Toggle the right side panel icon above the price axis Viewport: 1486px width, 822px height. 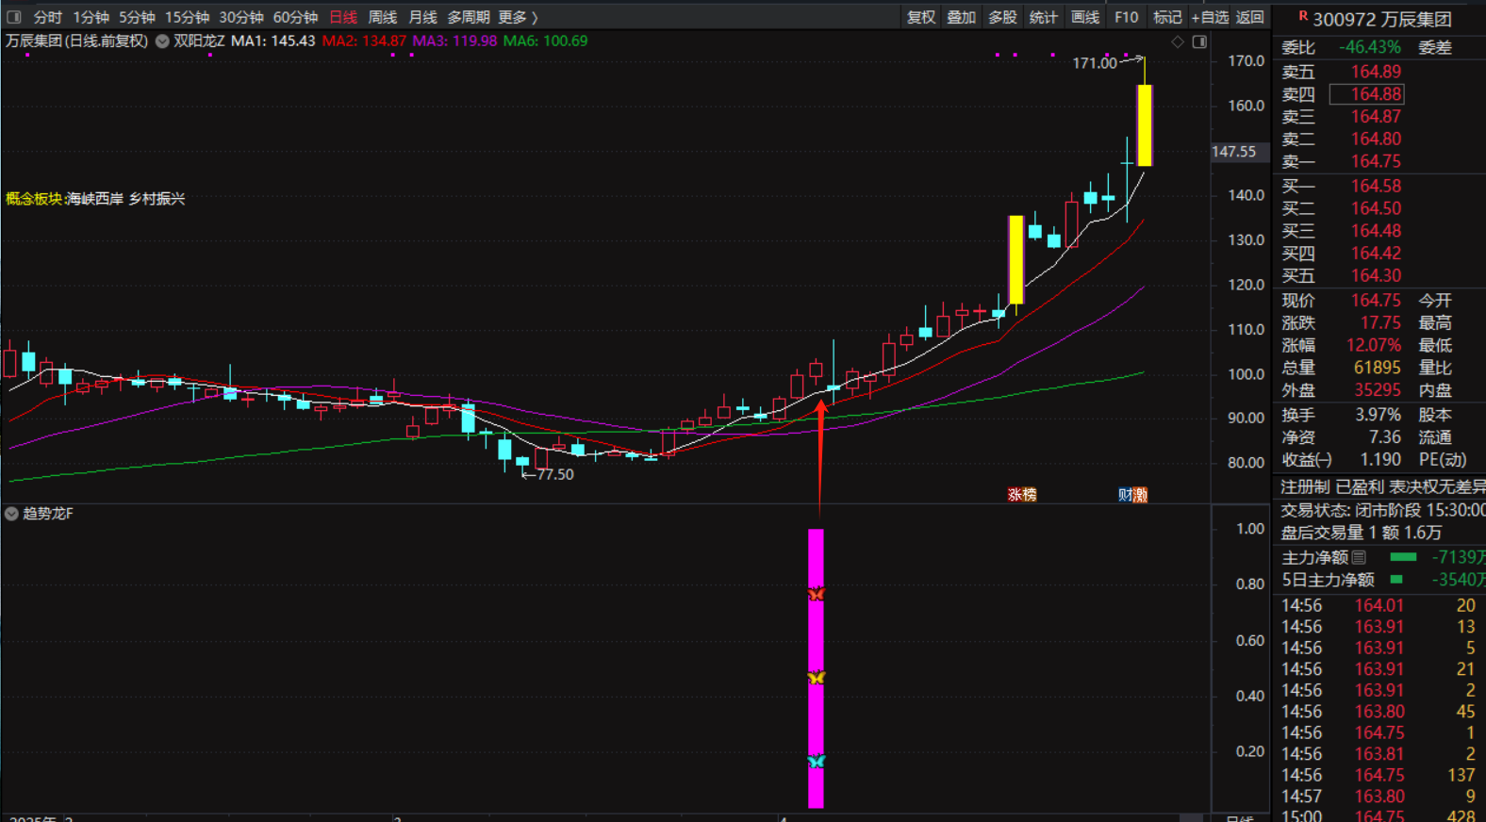click(1199, 41)
